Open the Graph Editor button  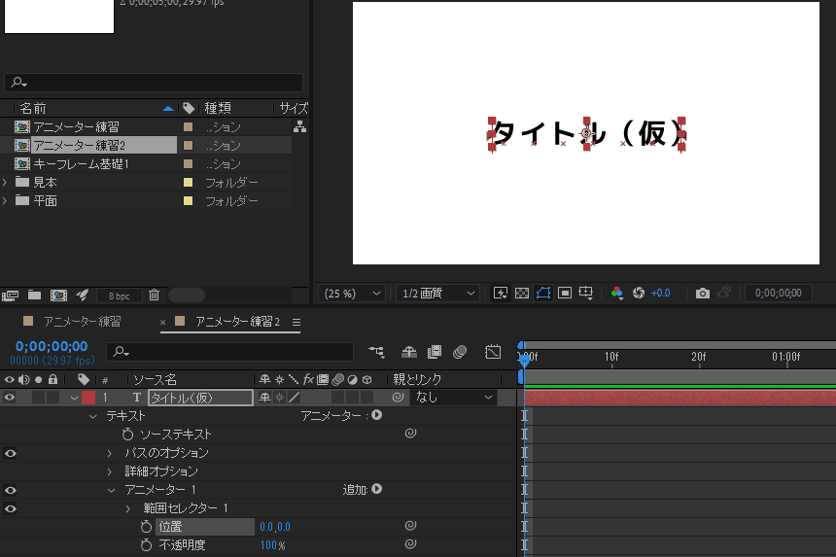click(x=493, y=352)
